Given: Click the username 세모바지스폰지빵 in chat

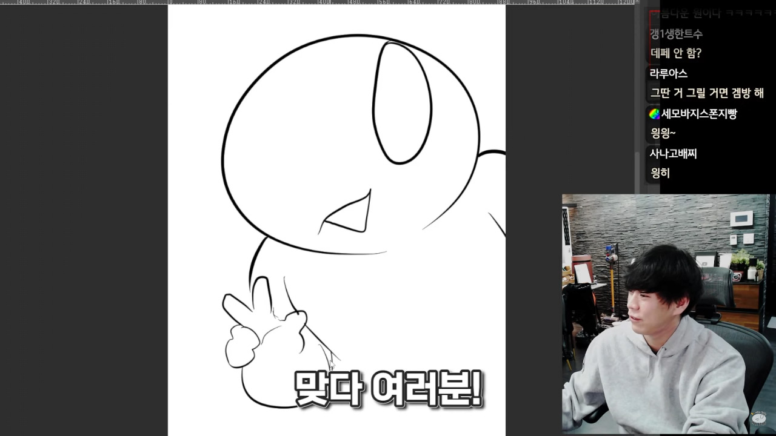Looking at the screenshot, I should pos(699,113).
